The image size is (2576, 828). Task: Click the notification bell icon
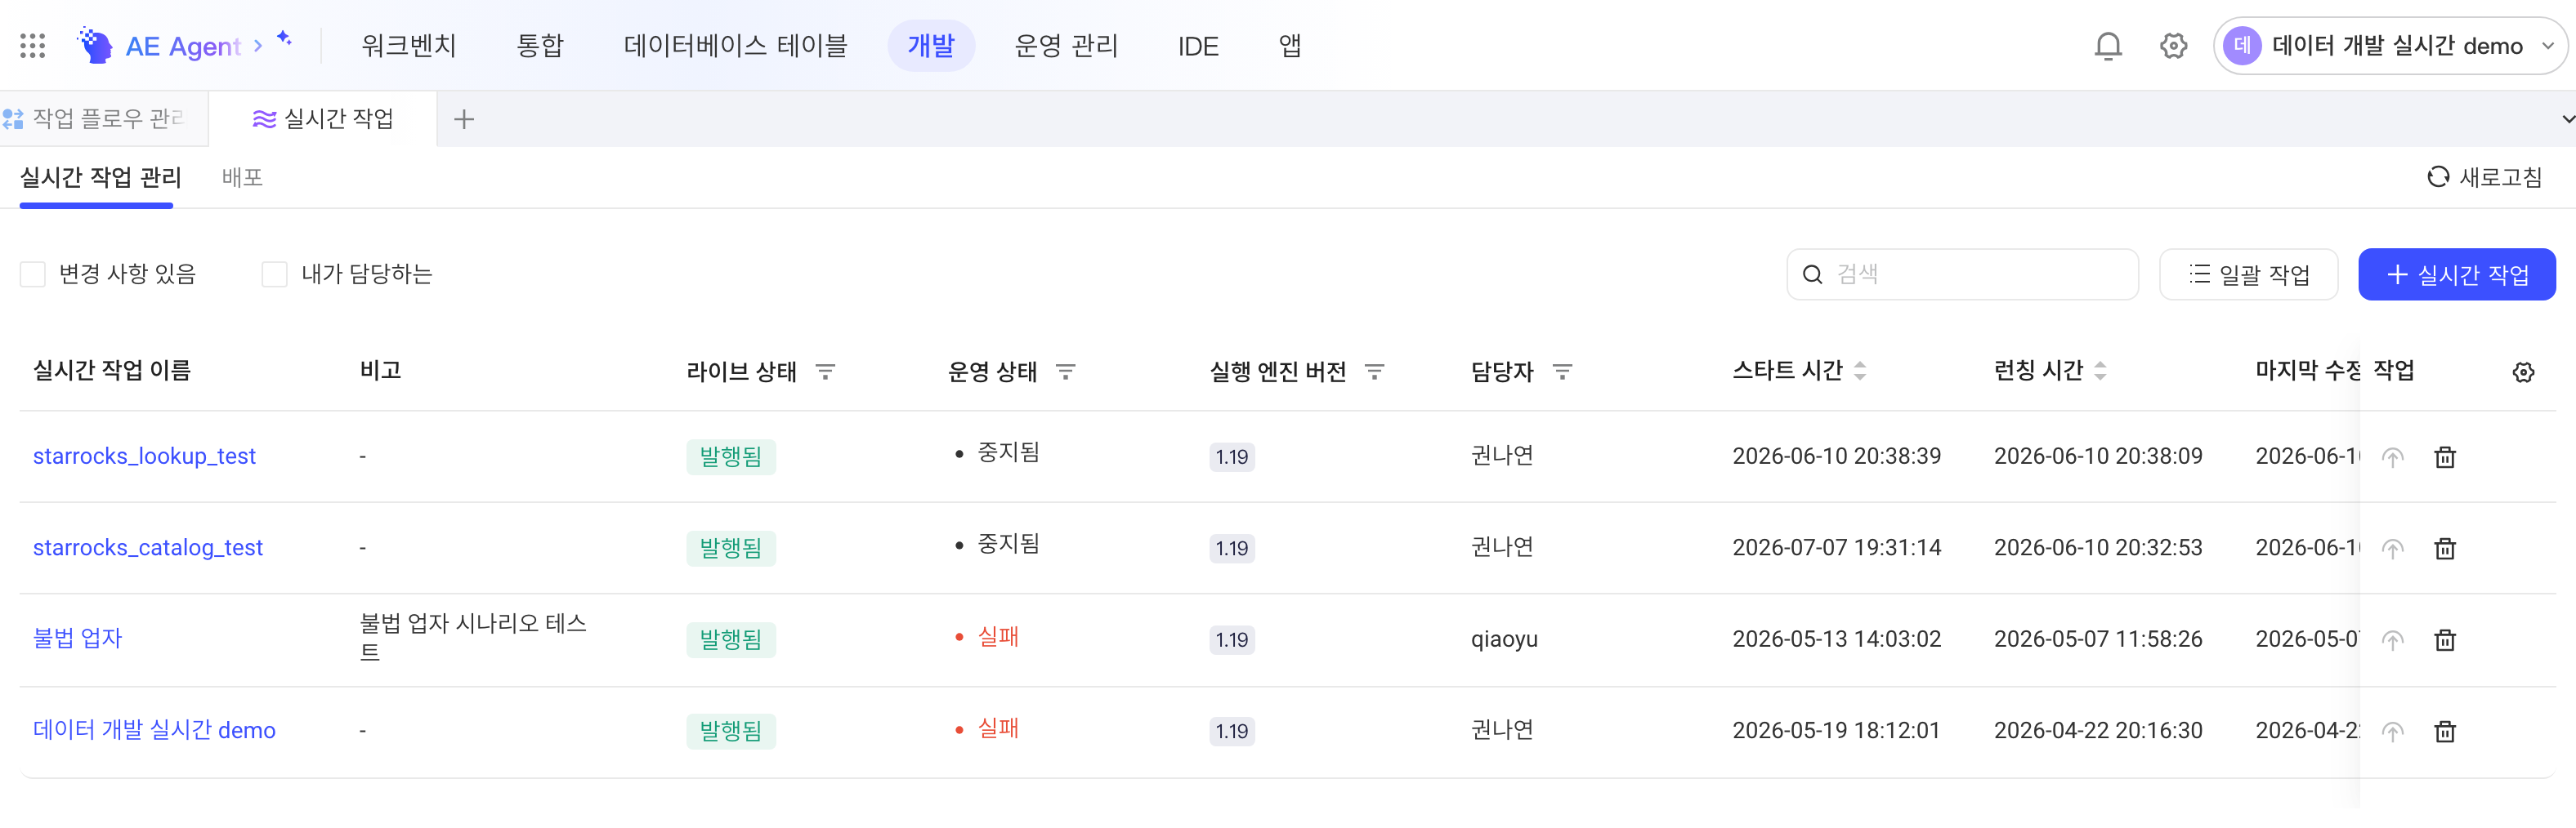click(2108, 46)
